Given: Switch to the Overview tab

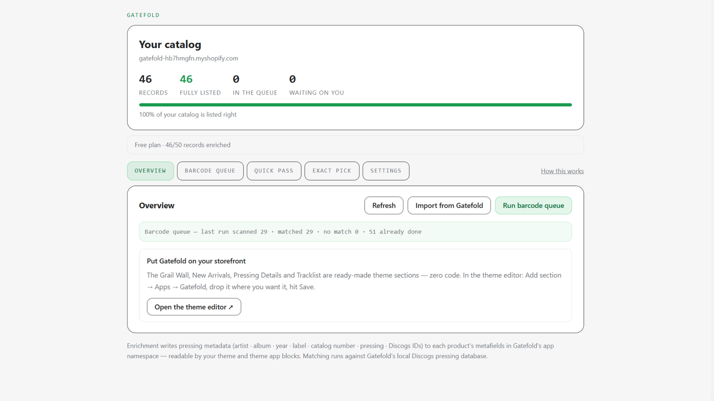Looking at the screenshot, I should [x=150, y=171].
